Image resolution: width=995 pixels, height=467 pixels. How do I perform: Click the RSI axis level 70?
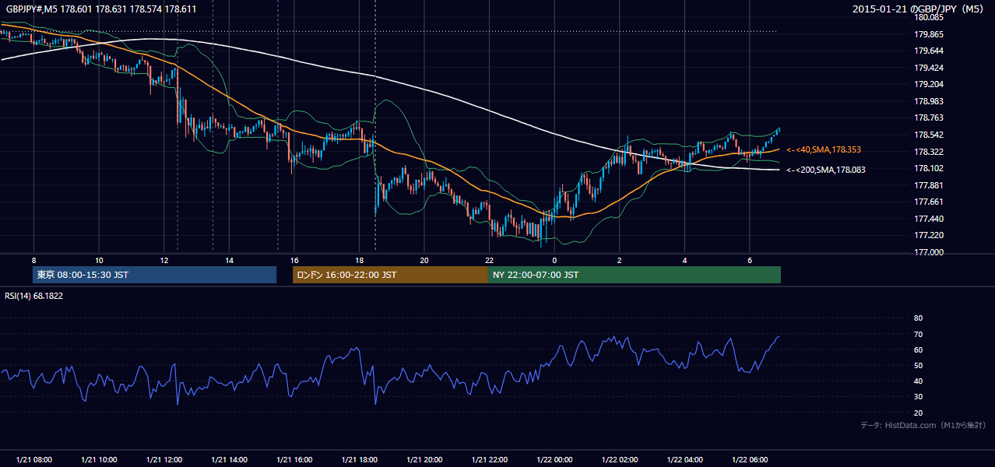point(918,334)
